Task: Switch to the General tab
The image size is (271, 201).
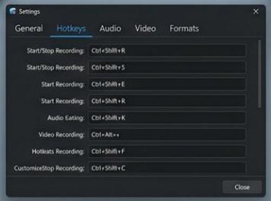Action: click(29, 28)
